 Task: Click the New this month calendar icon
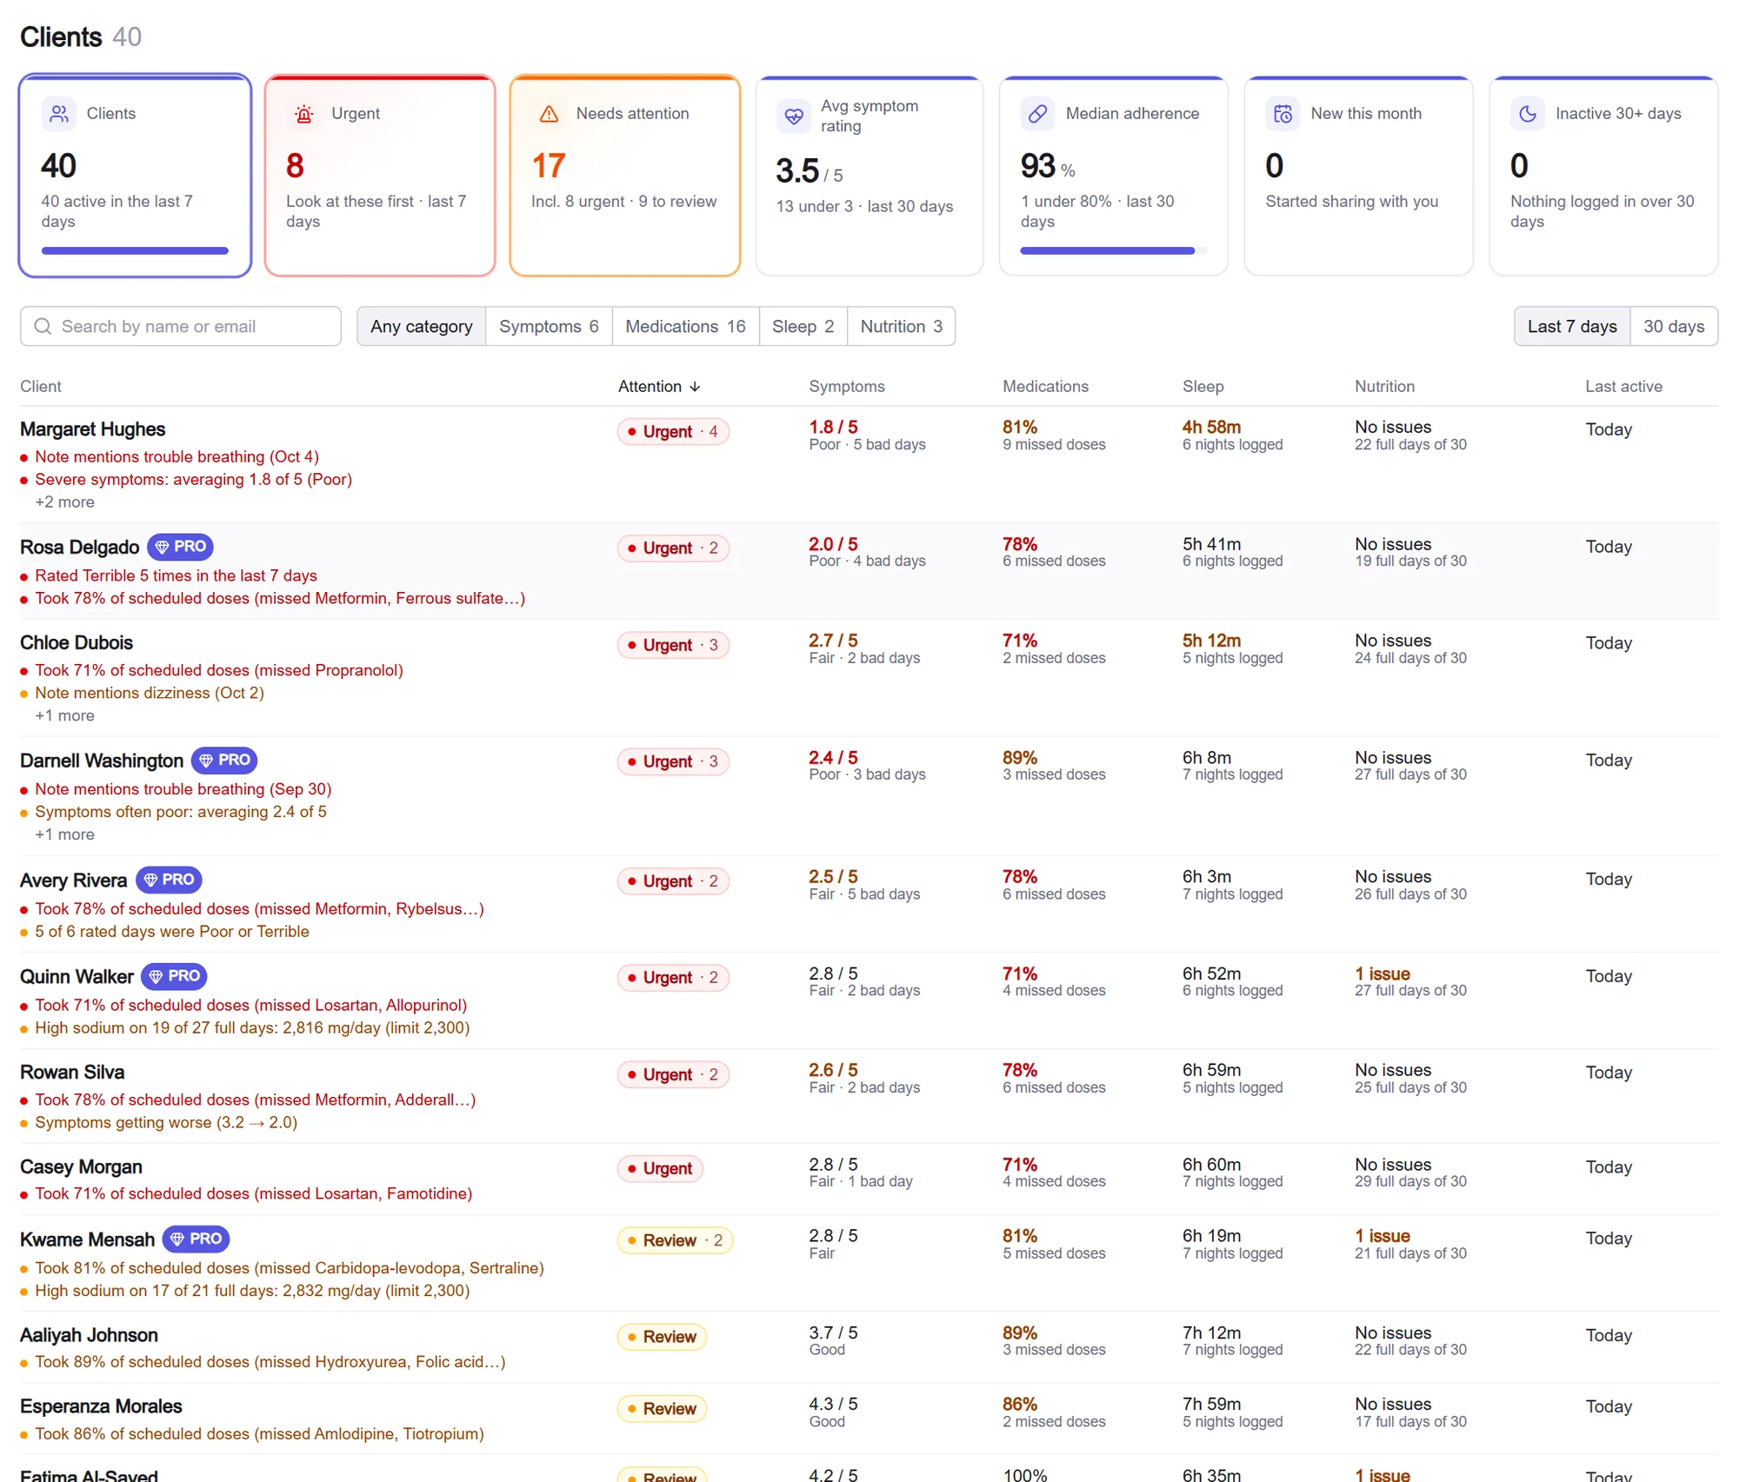tap(1283, 114)
